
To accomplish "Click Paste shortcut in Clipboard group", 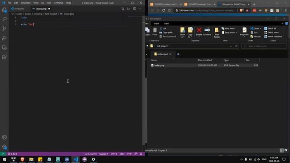I will coord(168,37).
